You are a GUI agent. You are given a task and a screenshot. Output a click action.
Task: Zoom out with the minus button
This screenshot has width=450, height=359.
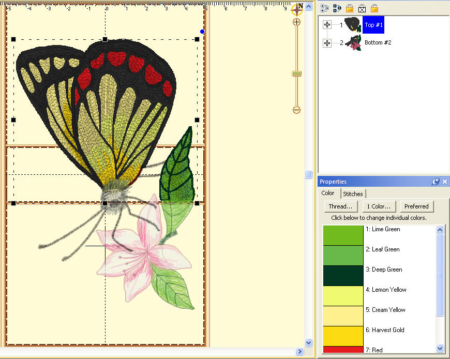(x=296, y=110)
